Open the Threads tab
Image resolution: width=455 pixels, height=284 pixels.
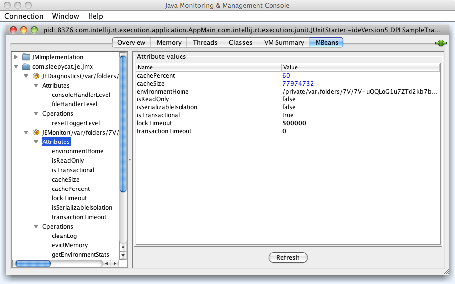(x=205, y=43)
